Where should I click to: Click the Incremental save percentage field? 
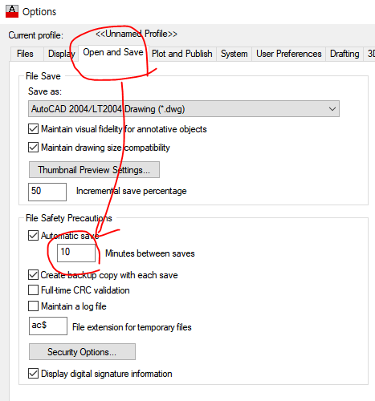[47, 192]
